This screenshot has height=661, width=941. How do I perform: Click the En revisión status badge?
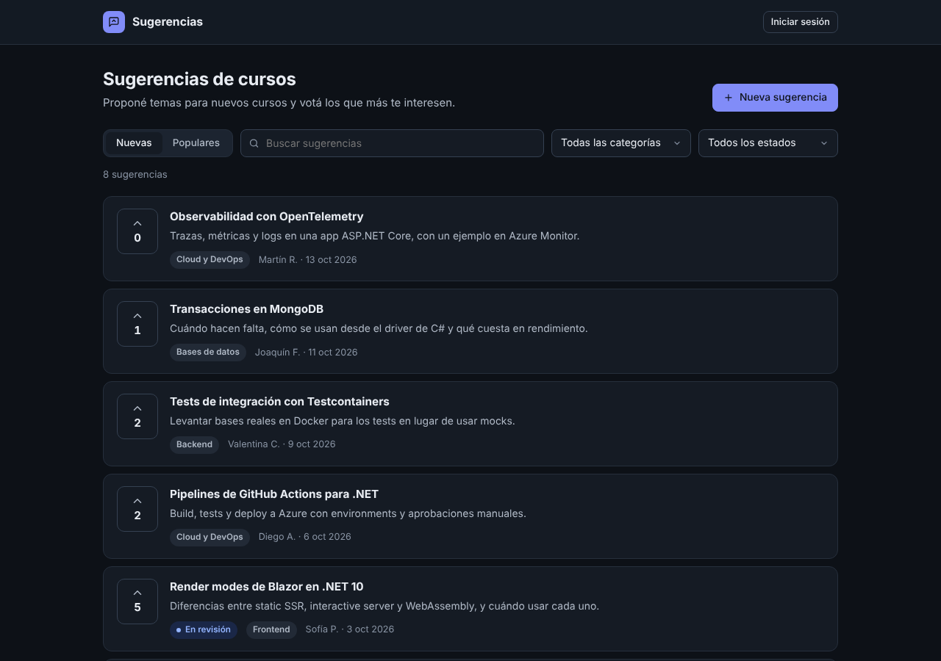[204, 630]
